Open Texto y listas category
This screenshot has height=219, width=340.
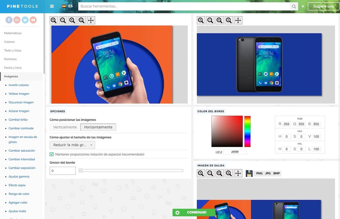(13, 50)
